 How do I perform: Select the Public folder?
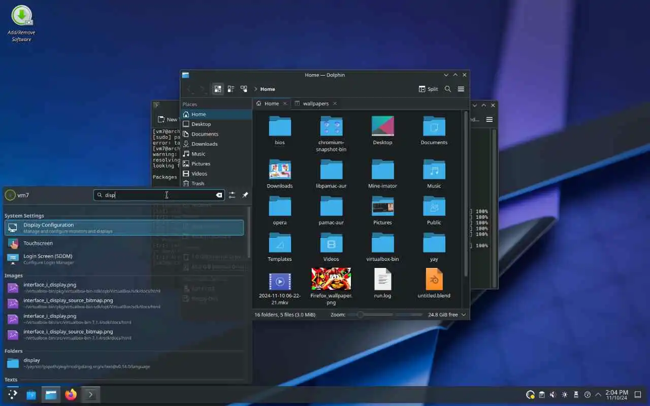point(434,211)
